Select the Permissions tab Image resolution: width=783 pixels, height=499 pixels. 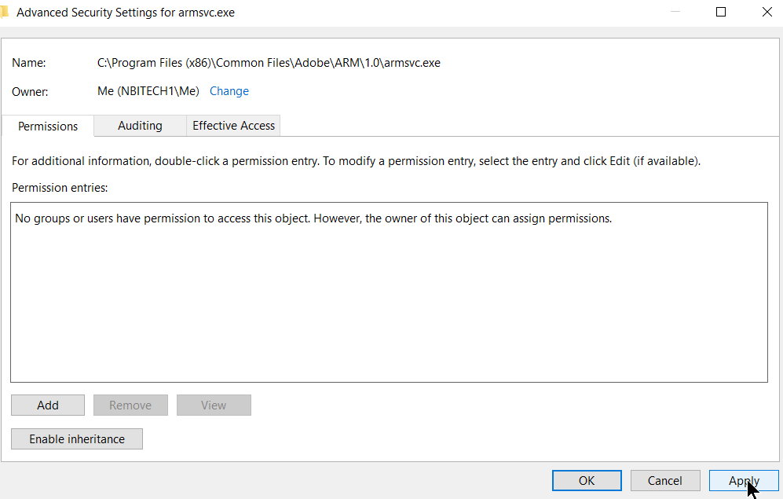point(48,126)
